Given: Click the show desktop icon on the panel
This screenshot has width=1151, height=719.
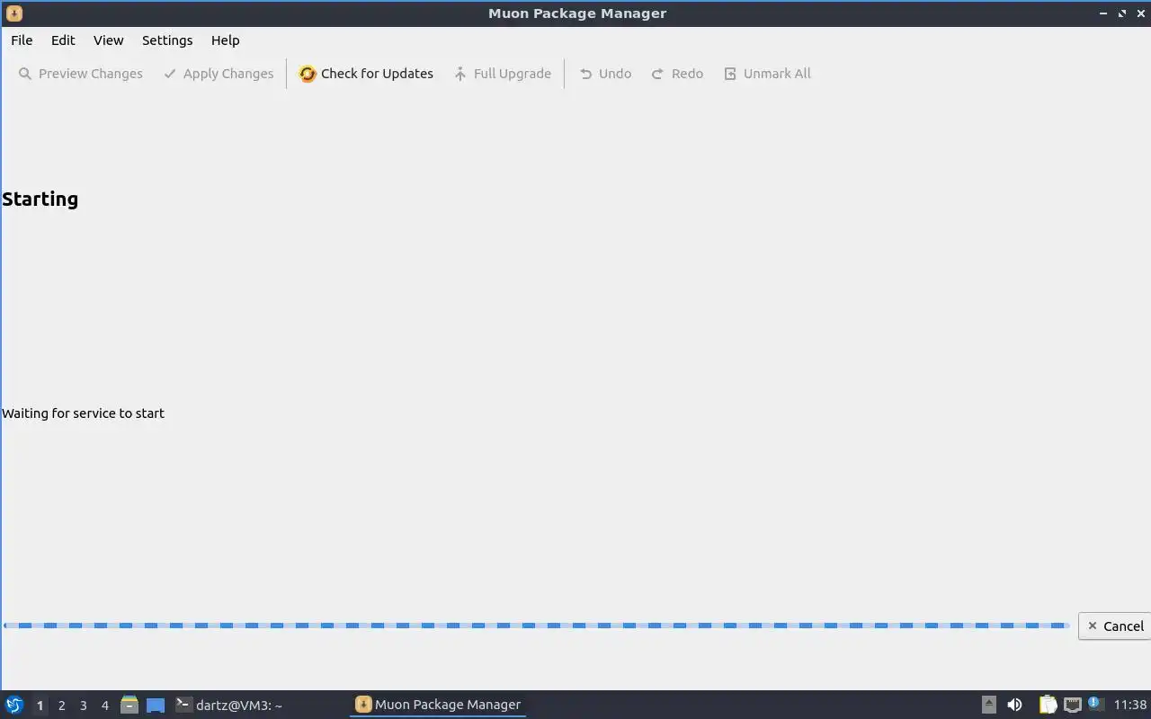Looking at the screenshot, I should [156, 706].
